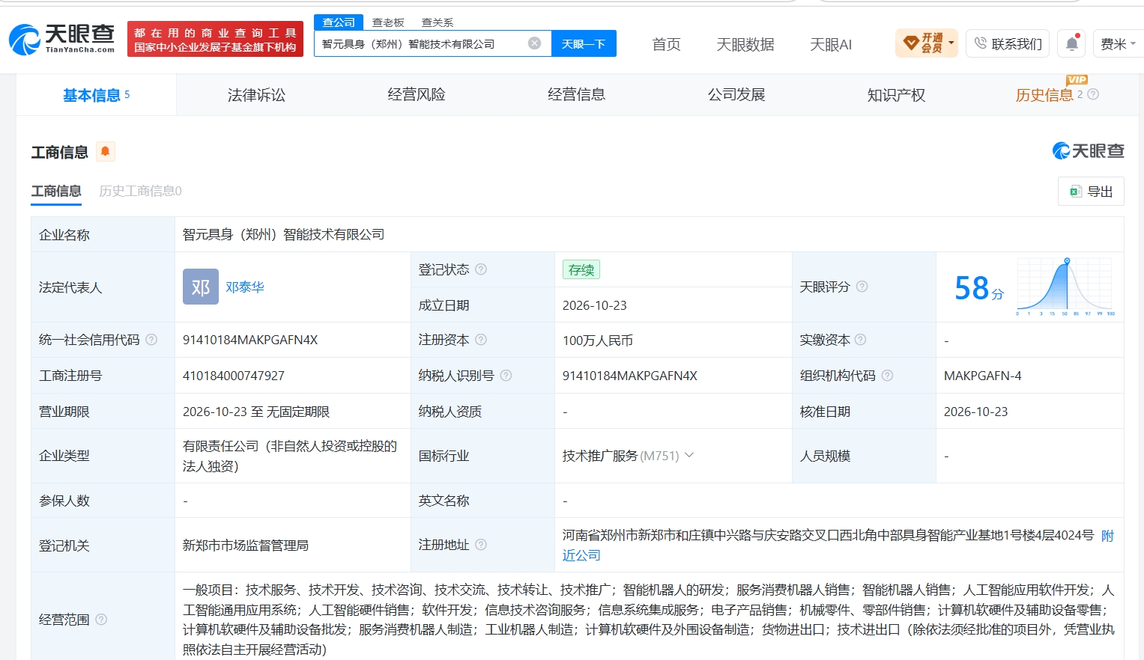Open the notification bell
This screenshot has width=1144, height=660.
(1072, 43)
